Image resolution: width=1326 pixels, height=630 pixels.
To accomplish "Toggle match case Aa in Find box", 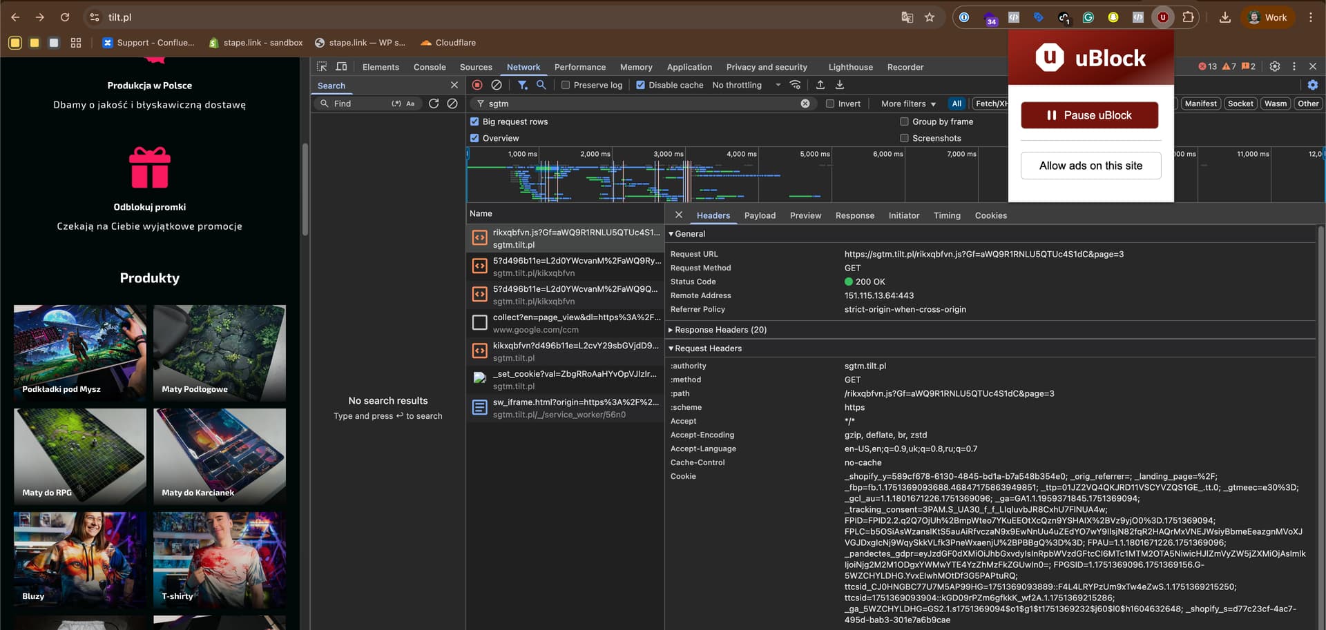I will pyautogui.click(x=410, y=104).
